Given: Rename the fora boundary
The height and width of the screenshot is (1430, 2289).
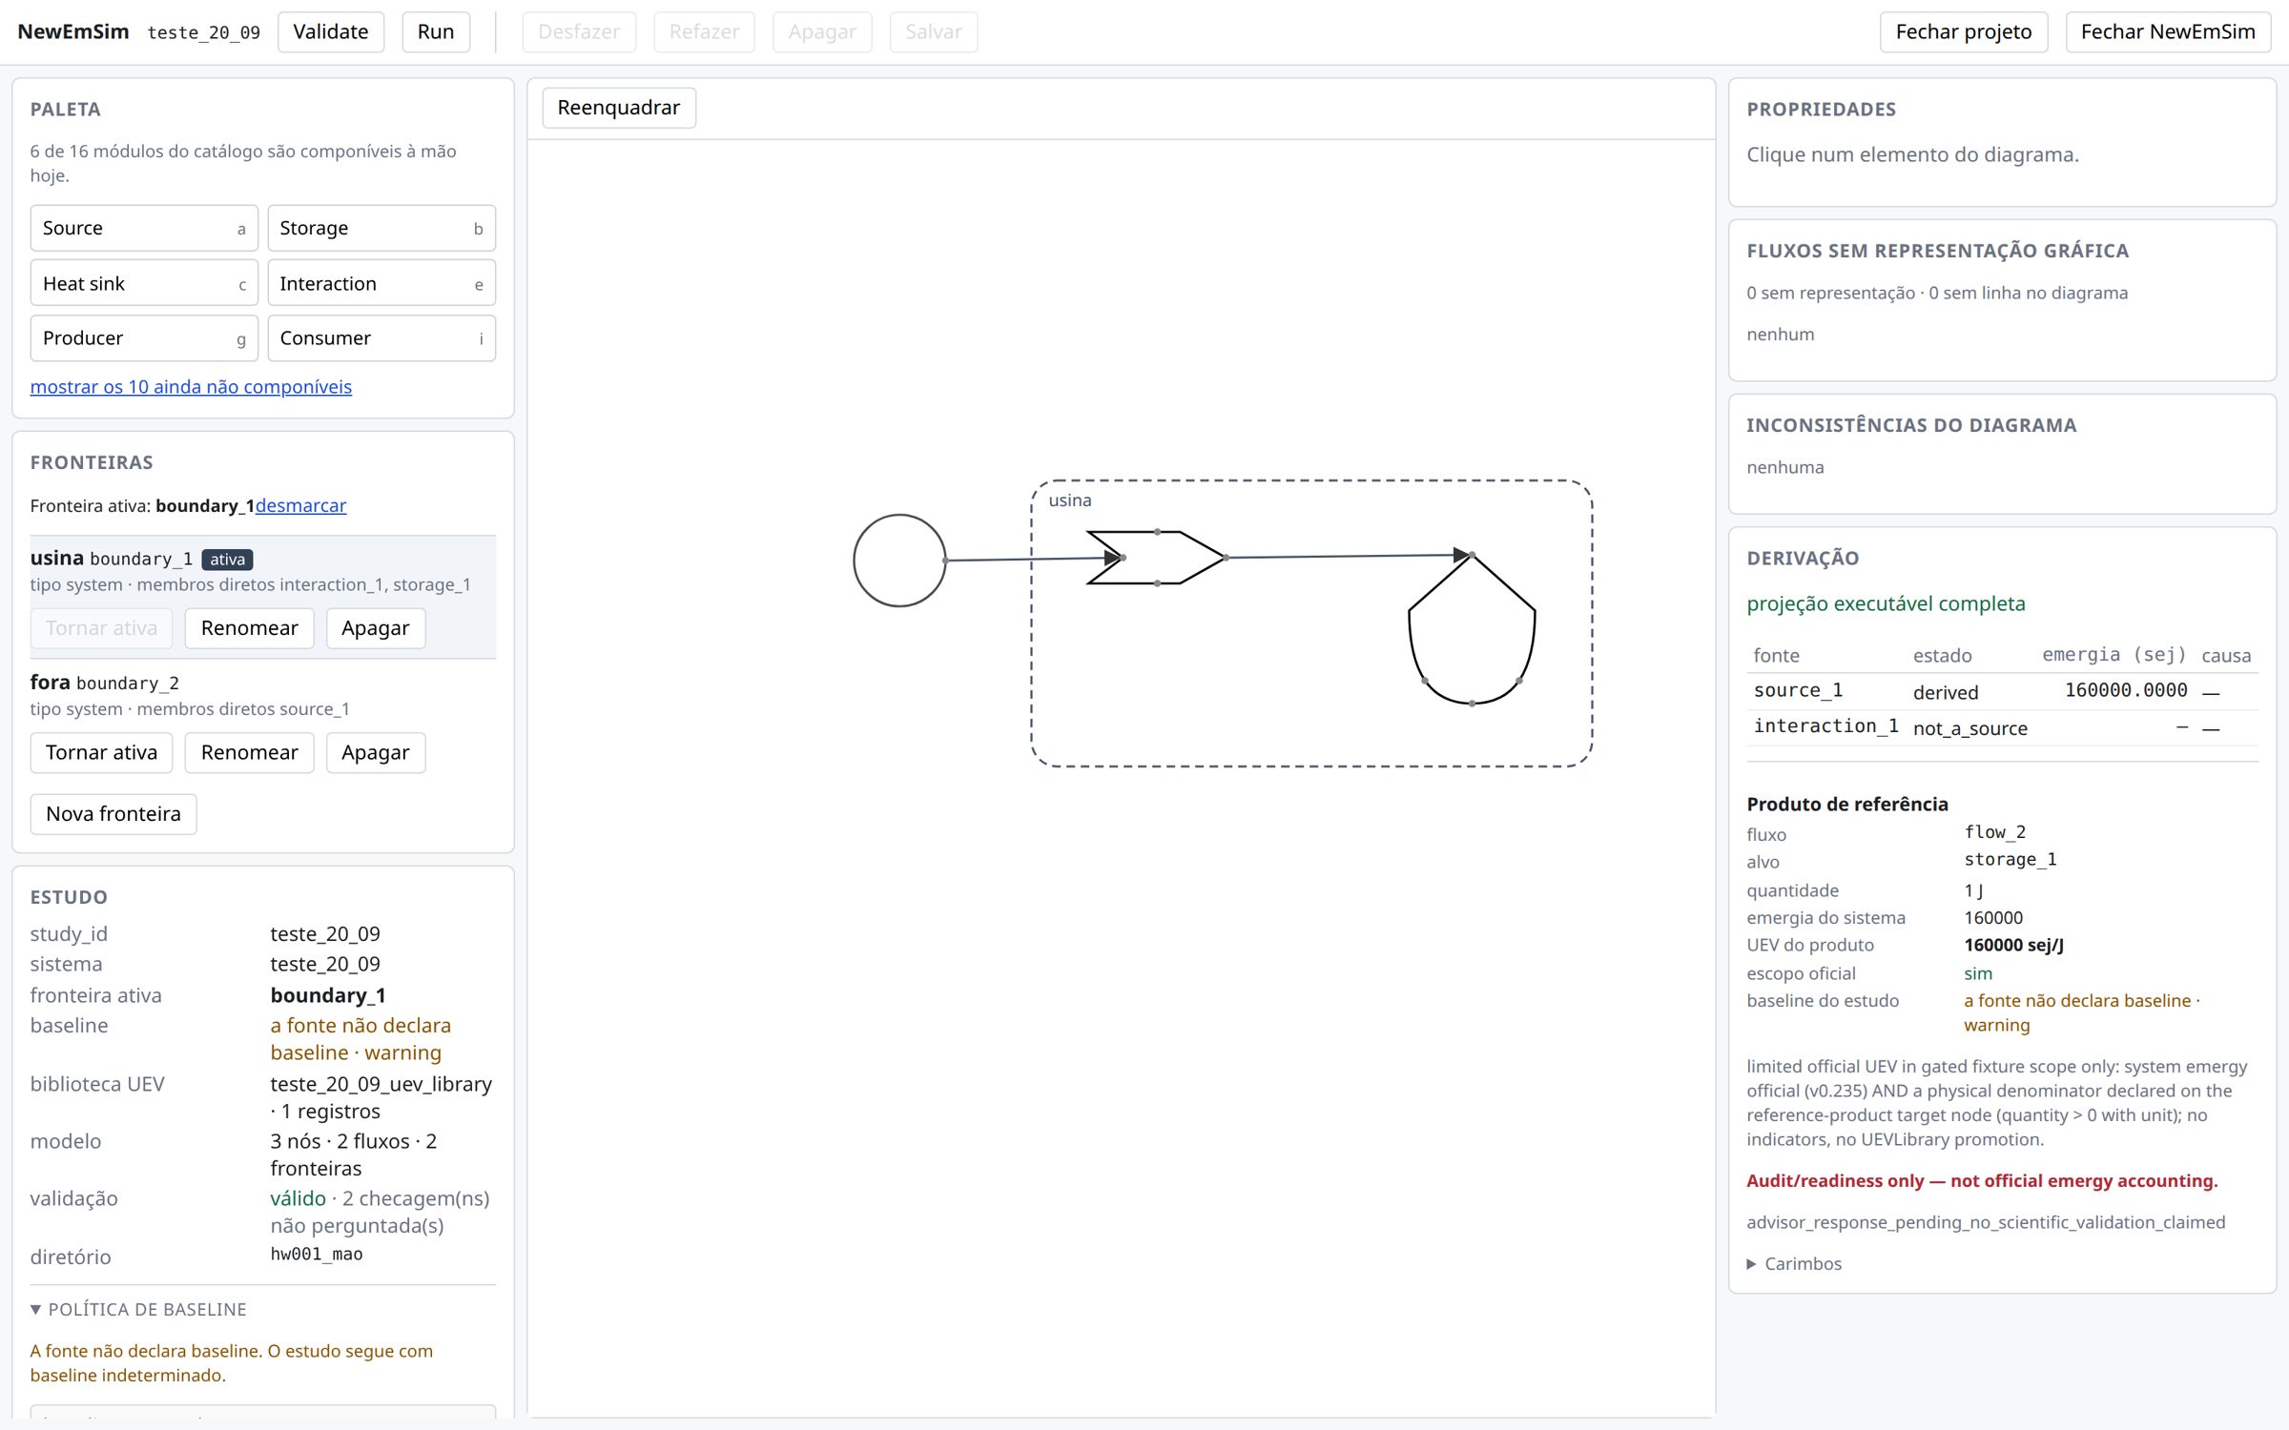Looking at the screenshot, I should [249, 752].
